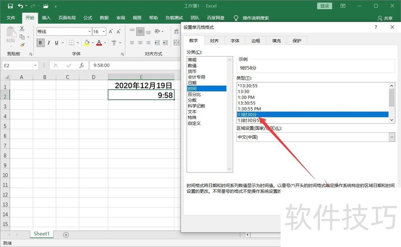Click the New Sheet plus icon
The width and height of the screenshot is (401, 247).
pos(66,234)
